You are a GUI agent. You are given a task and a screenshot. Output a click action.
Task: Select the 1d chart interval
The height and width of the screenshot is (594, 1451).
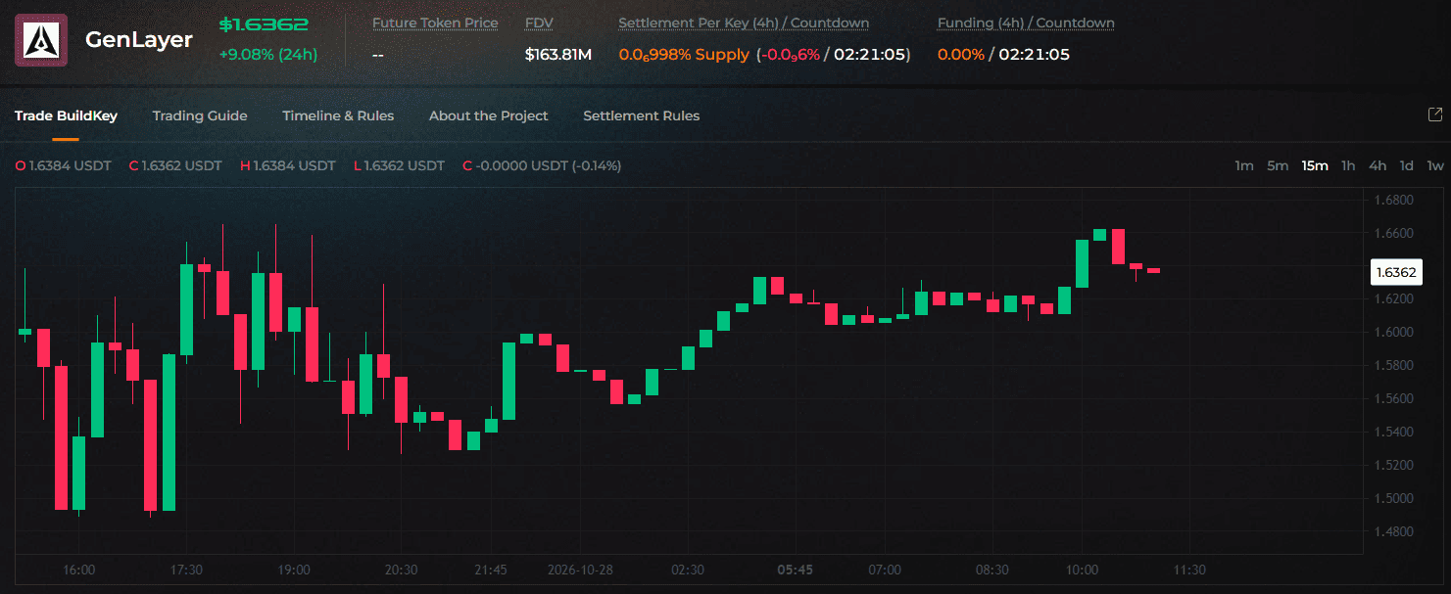1407,165
